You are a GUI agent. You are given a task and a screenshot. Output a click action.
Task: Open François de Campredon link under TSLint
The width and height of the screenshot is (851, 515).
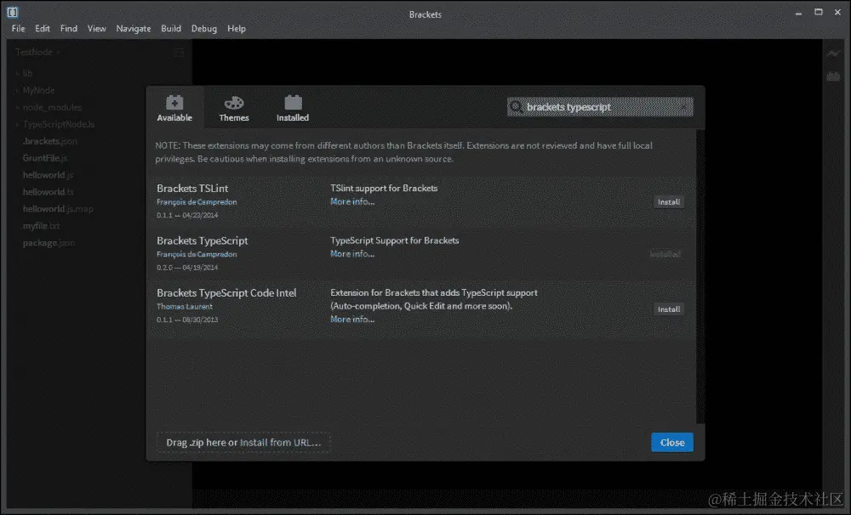pyautogui.click(x=197, y=202)
